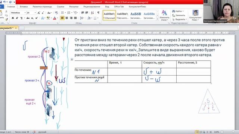Toggle center text alignment
The width and height of the screenshot is (239, 134).
(x=66, y=18)
